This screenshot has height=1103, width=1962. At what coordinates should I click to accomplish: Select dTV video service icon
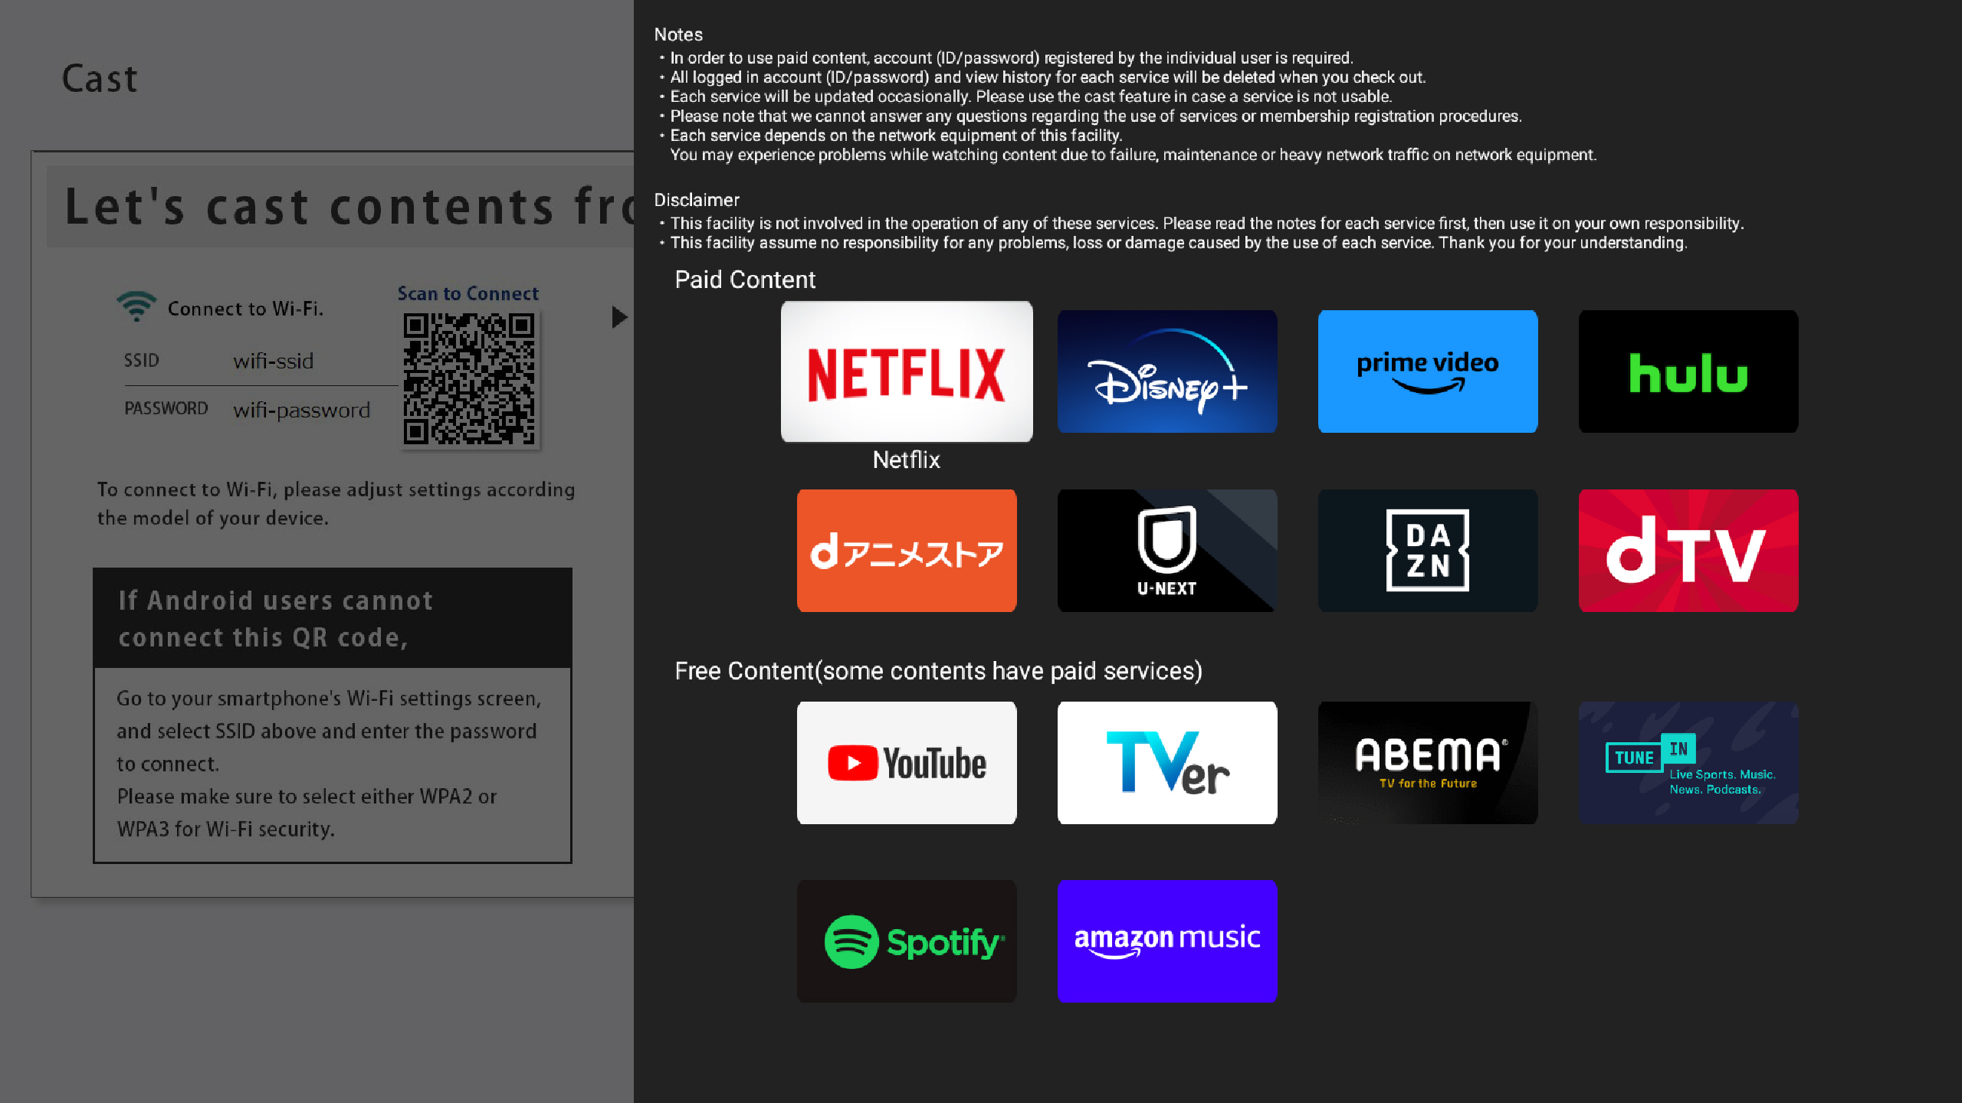point(1688,551)
